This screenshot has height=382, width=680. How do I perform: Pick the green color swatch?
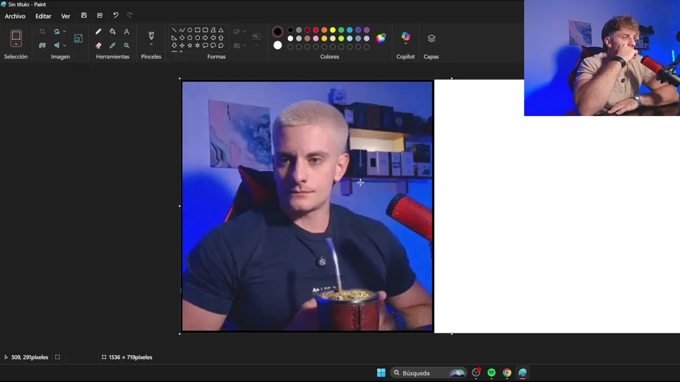[341, 30]
